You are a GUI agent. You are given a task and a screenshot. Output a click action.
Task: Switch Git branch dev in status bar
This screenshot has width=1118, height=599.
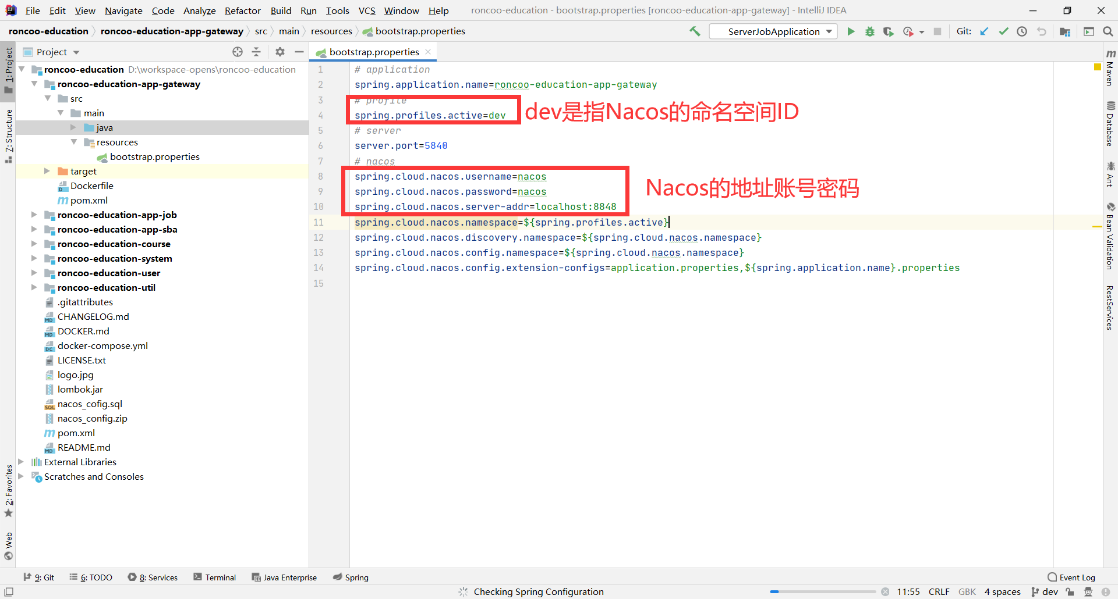pos(1044,592)
